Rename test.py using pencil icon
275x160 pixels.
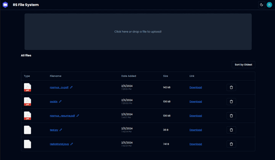tap(61, 130)
